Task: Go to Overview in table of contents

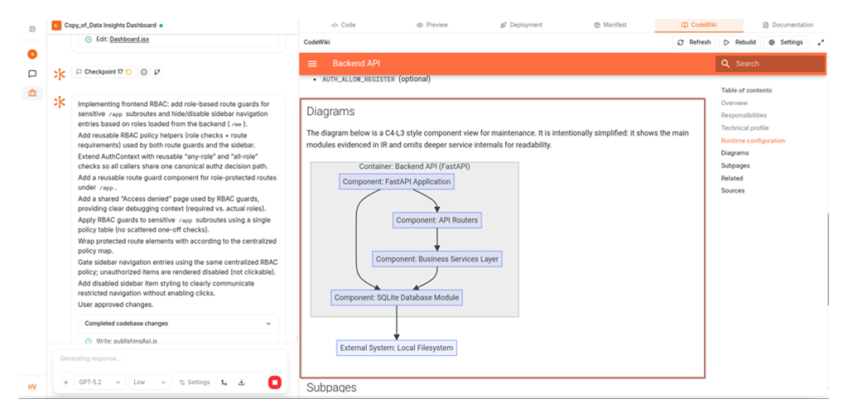Action: point(734,103)
